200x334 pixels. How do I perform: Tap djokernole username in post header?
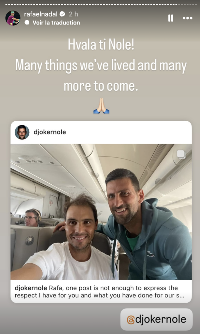tap(50, 132)
